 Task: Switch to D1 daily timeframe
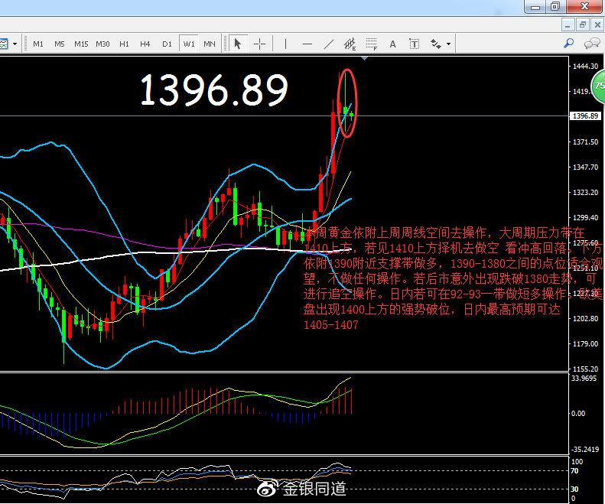point(167,44)
